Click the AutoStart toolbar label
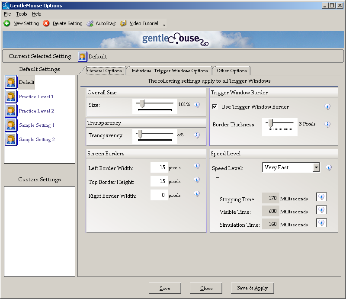The height and width of the screenshot is (299, 346). pos(106,23)
